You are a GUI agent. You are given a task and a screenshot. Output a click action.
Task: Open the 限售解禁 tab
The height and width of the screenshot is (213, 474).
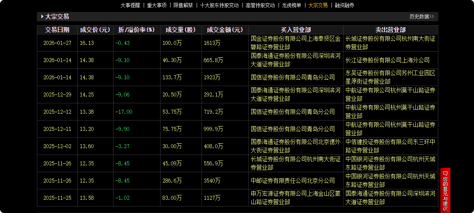click(183, 5)
